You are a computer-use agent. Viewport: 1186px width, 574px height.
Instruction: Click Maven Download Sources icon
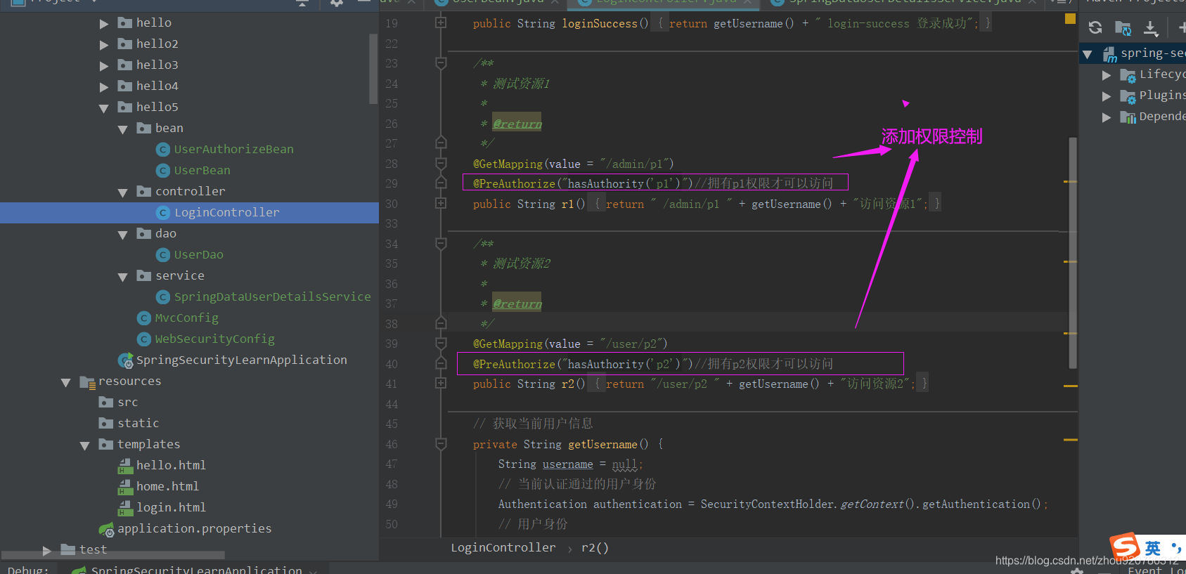(1151, 29)
